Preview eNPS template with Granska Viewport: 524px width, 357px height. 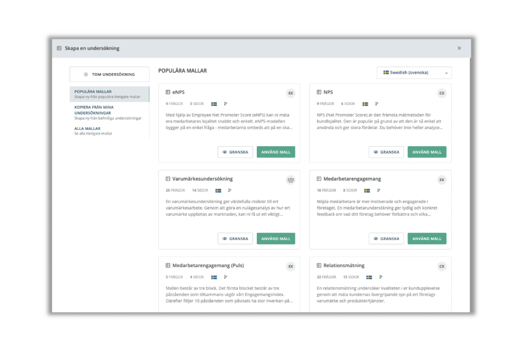coord(235,152)
